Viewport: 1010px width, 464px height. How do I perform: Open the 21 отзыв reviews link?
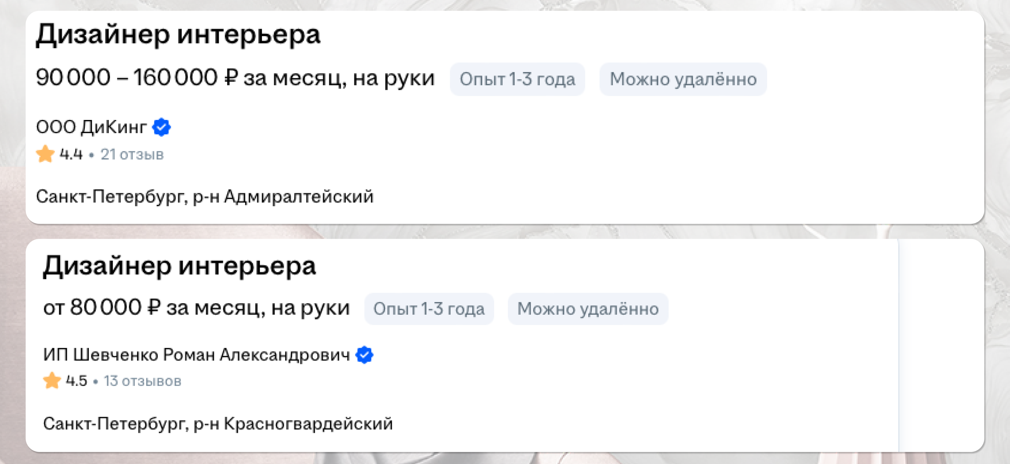coord(132,155)
